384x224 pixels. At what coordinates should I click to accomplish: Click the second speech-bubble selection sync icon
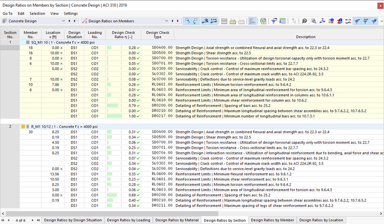[195, 21]
